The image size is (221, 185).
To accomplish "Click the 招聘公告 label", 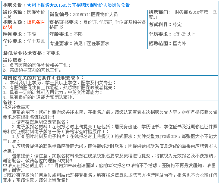I will point(12,5).
